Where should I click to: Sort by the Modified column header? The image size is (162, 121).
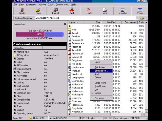tap(111, 22)
